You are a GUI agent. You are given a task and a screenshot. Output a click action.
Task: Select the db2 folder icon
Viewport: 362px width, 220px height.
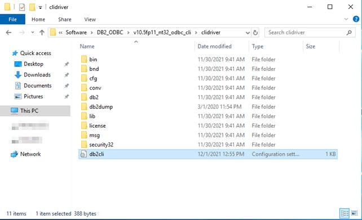click(x=84, y=97)
